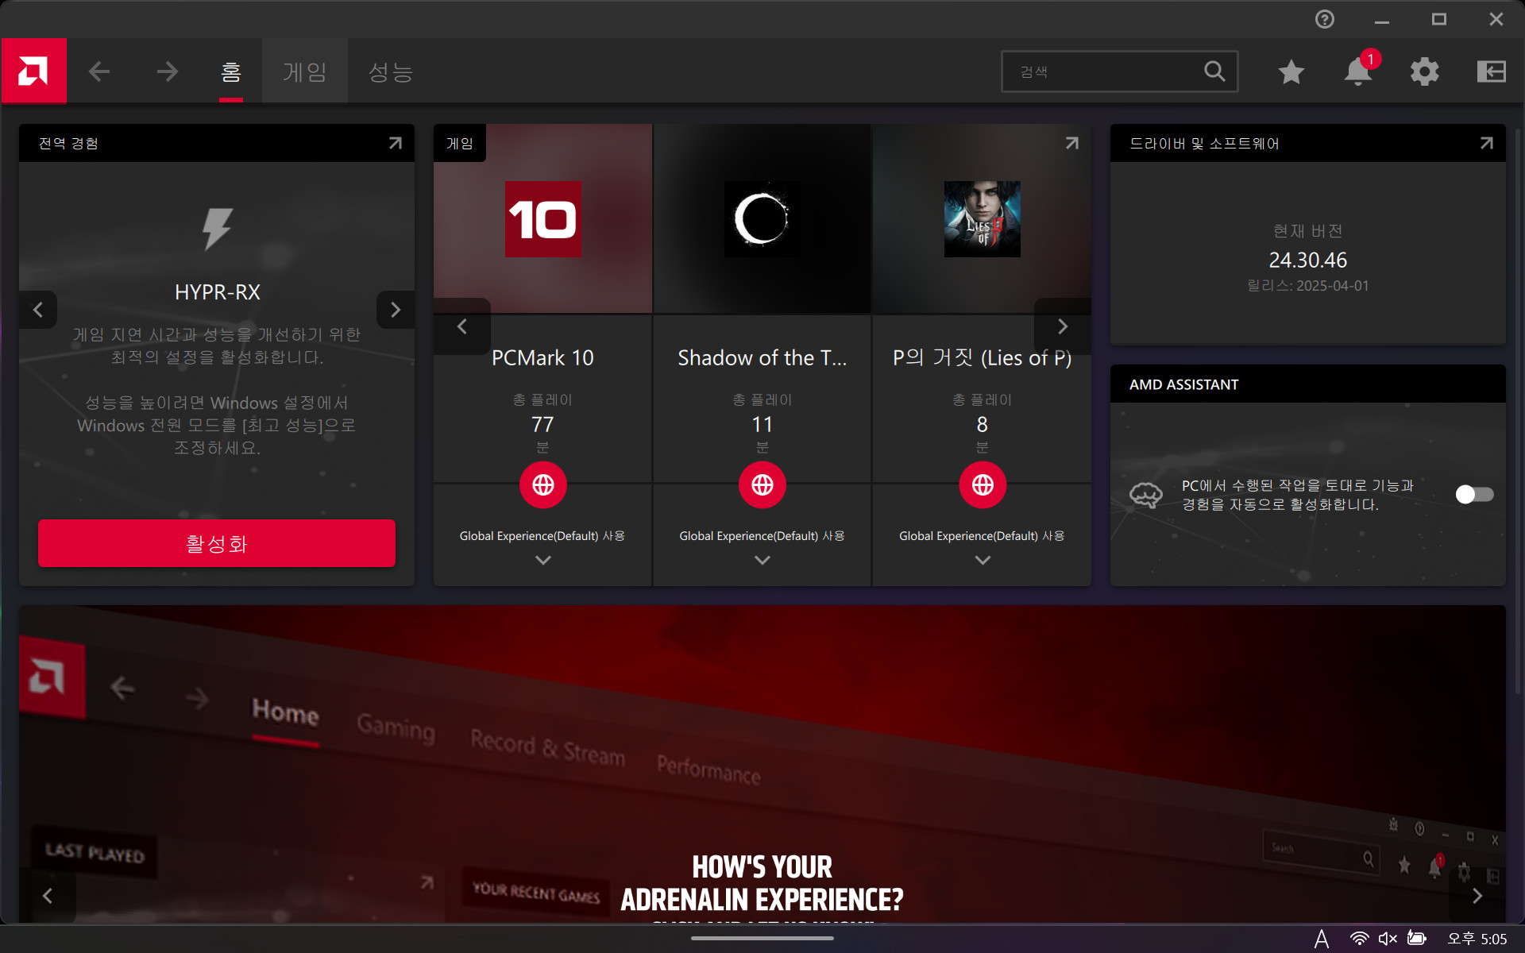Switch to the 성능 tab
Image resolution: width=1525 pixels, height=953 pixels.
point(390,71)
